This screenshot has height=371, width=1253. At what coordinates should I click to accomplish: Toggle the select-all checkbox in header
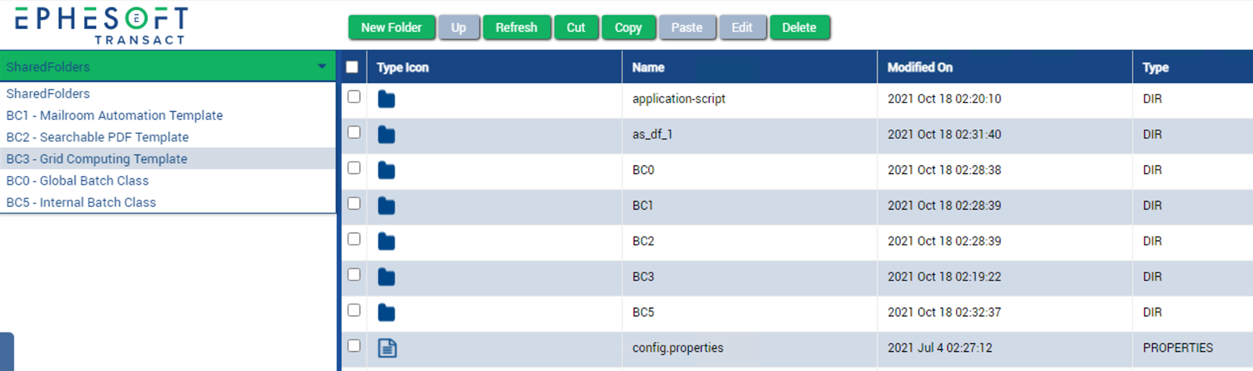(352, 67)
